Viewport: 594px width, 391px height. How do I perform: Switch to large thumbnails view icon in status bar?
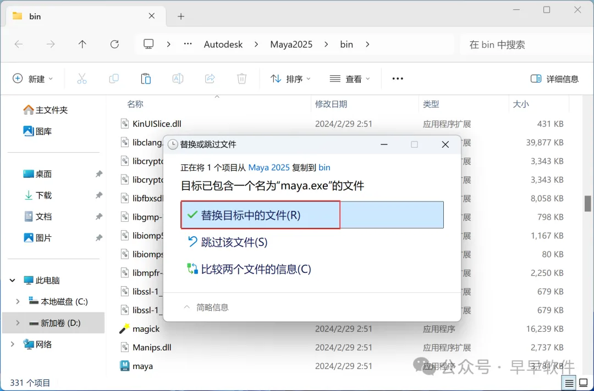pos(584,383)
